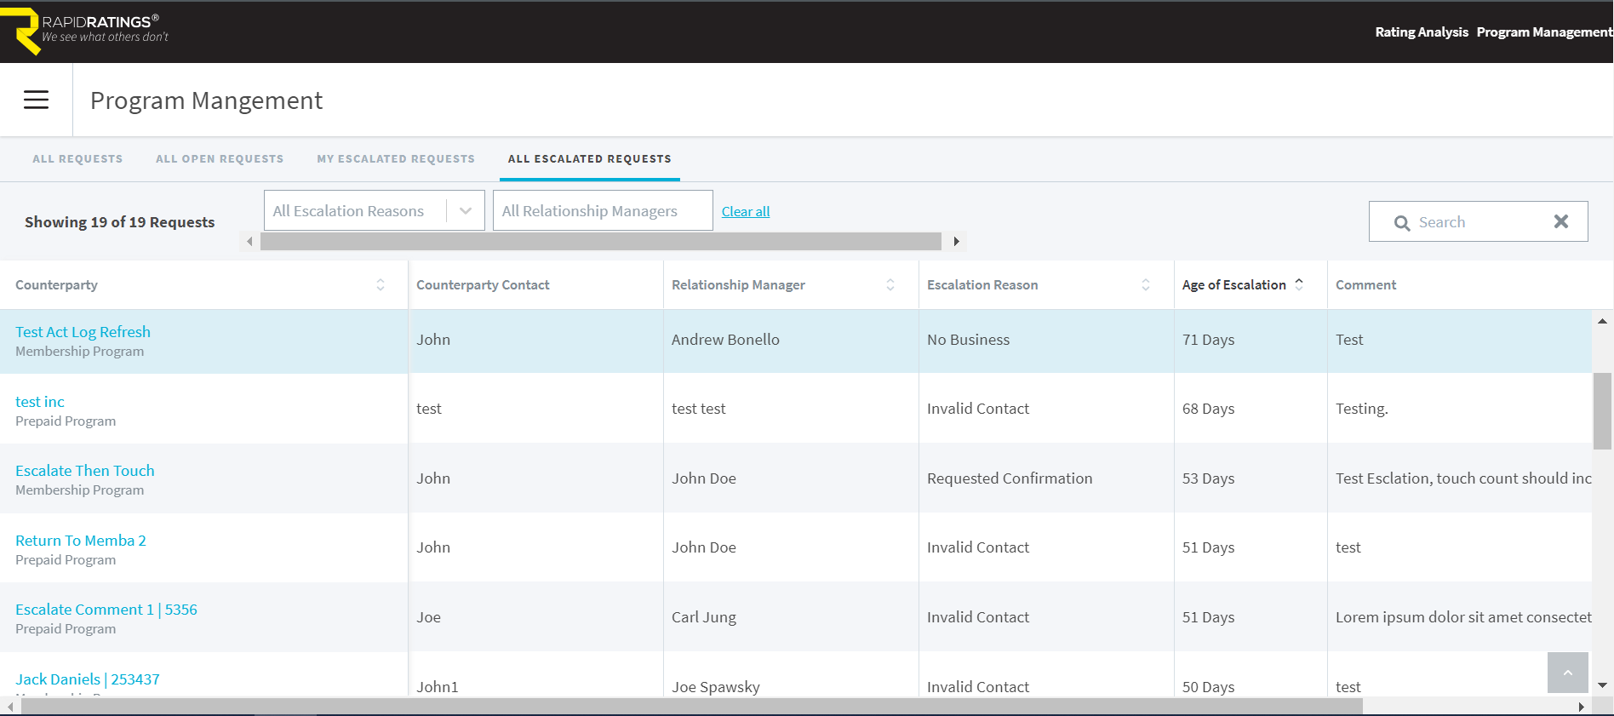The width and height of the screenshot is (1614, 716).
Task: Open Test Act Log Refresh counterparty
Action: [83, 332]
